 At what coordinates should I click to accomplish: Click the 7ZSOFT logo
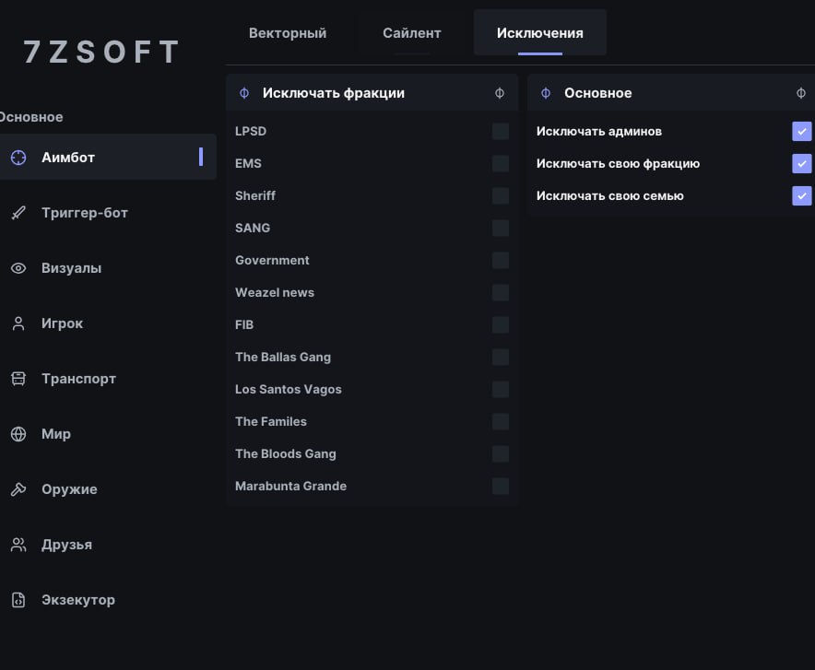[x=101, y=52]
